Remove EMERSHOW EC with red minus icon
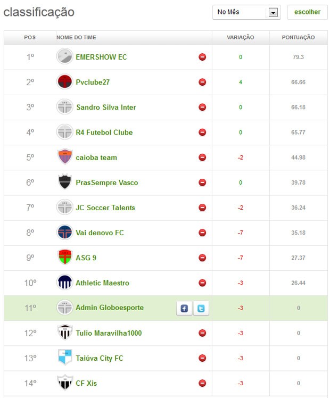Screen dimensions: 330x398 pos(202,57)
